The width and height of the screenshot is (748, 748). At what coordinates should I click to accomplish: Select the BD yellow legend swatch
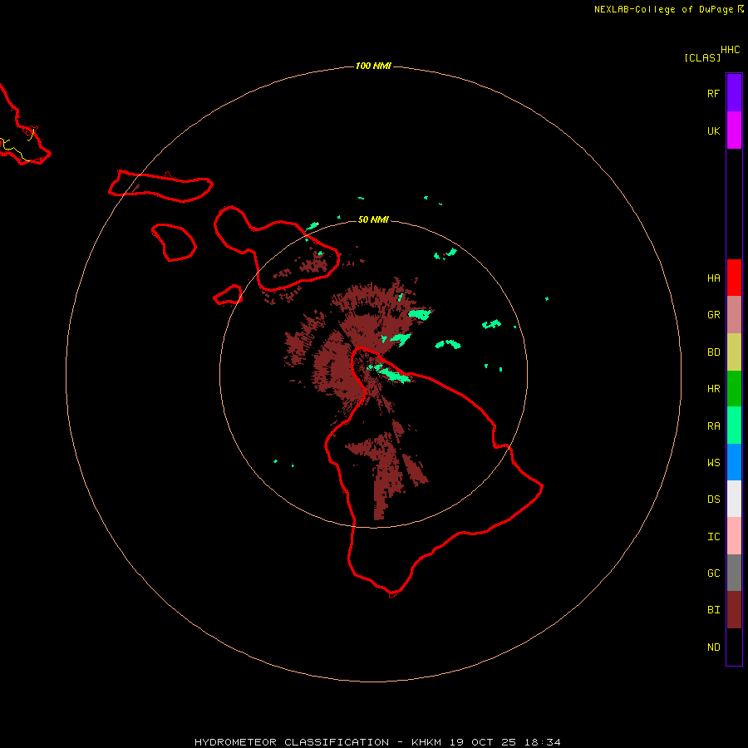734,352
